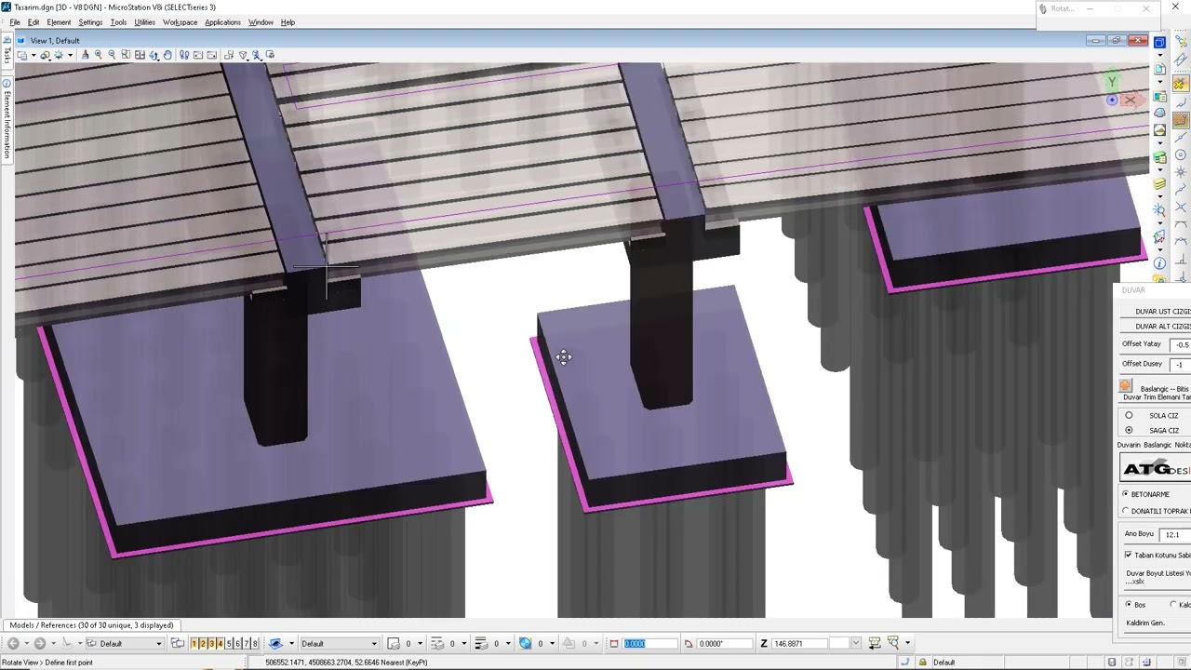Open the View Attributes icon
Viewport: 1191px width, 670px height.
click(22, 55)
